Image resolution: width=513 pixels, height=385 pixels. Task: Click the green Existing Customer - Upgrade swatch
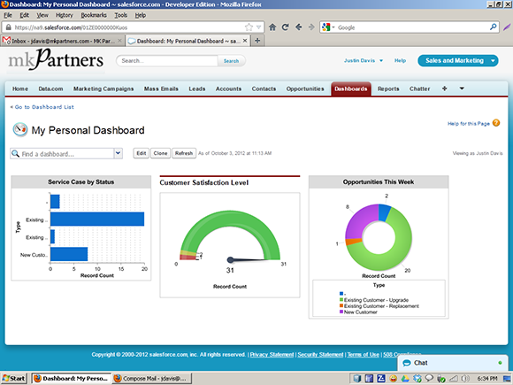pyautogui.click(x=341, y=299)
